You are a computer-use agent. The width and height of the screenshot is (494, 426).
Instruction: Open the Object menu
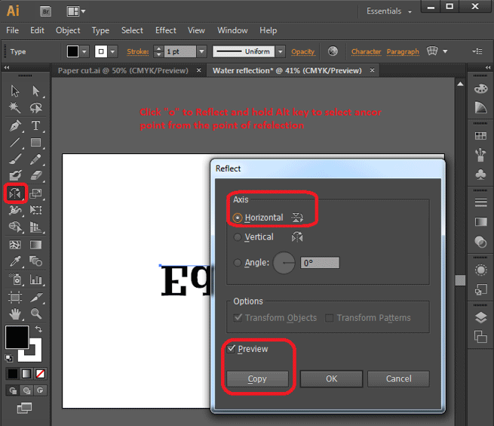[x=68, y=30]
